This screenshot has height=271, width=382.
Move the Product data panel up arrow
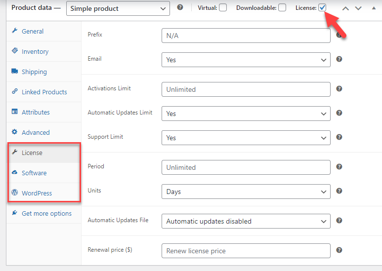click(x=346, y=8)
